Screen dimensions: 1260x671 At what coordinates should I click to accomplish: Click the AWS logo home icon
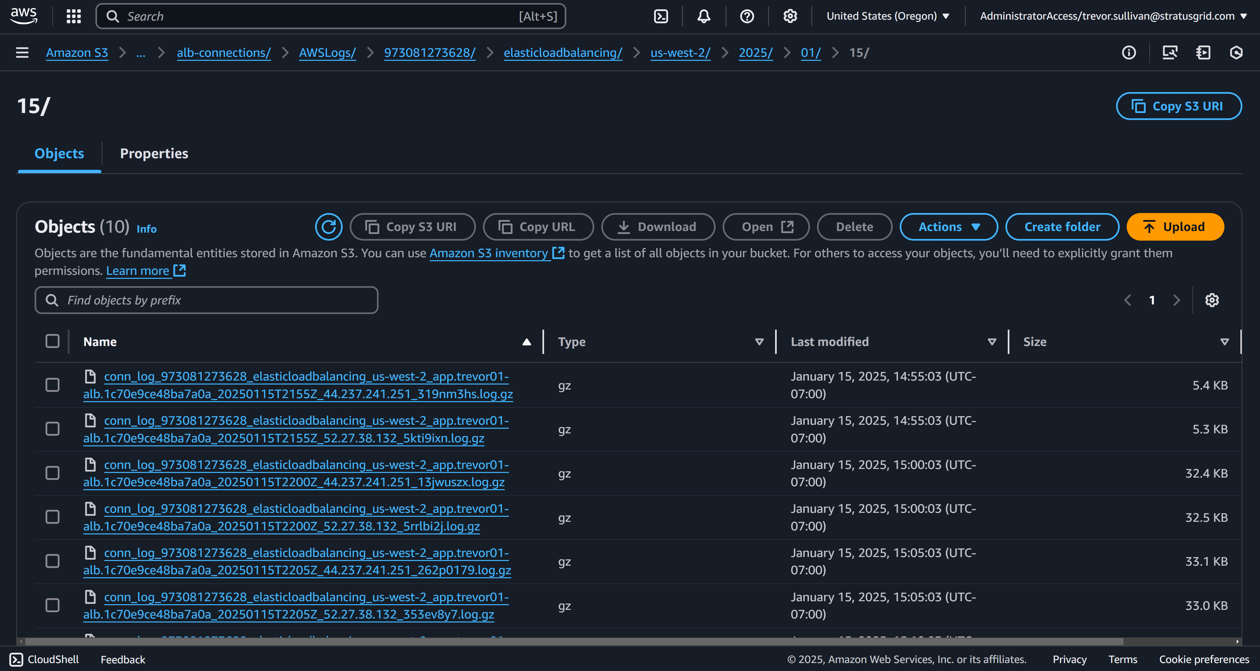(24, 16)
